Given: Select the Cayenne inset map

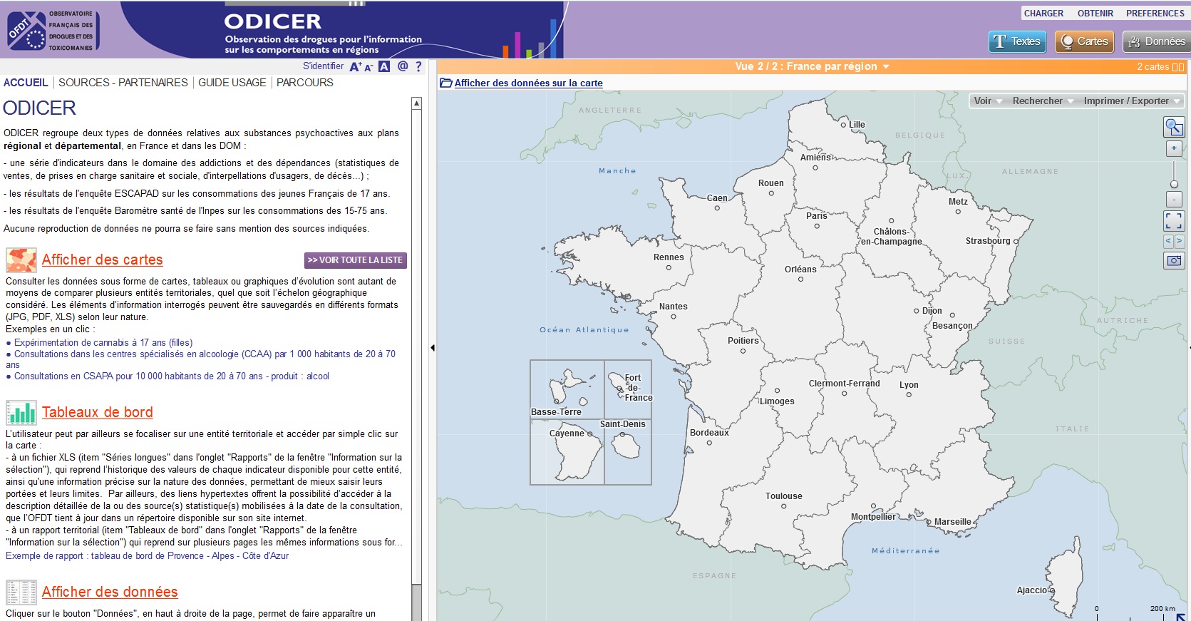Looking at the screenshot, I should tap(567, 452).
